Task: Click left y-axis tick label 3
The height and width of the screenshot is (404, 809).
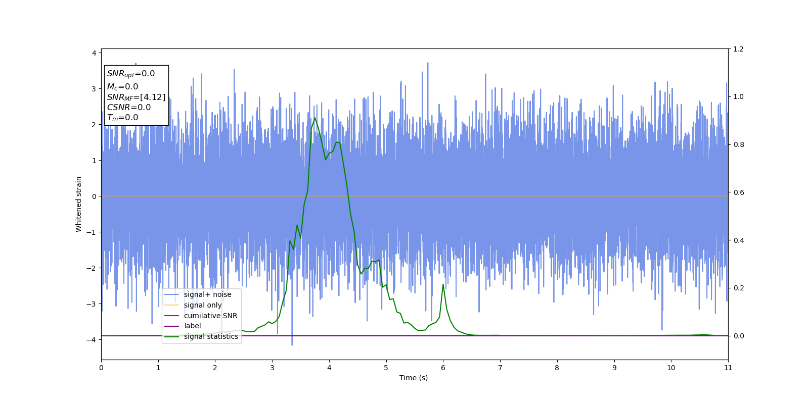Action: (x=94, y=89)
